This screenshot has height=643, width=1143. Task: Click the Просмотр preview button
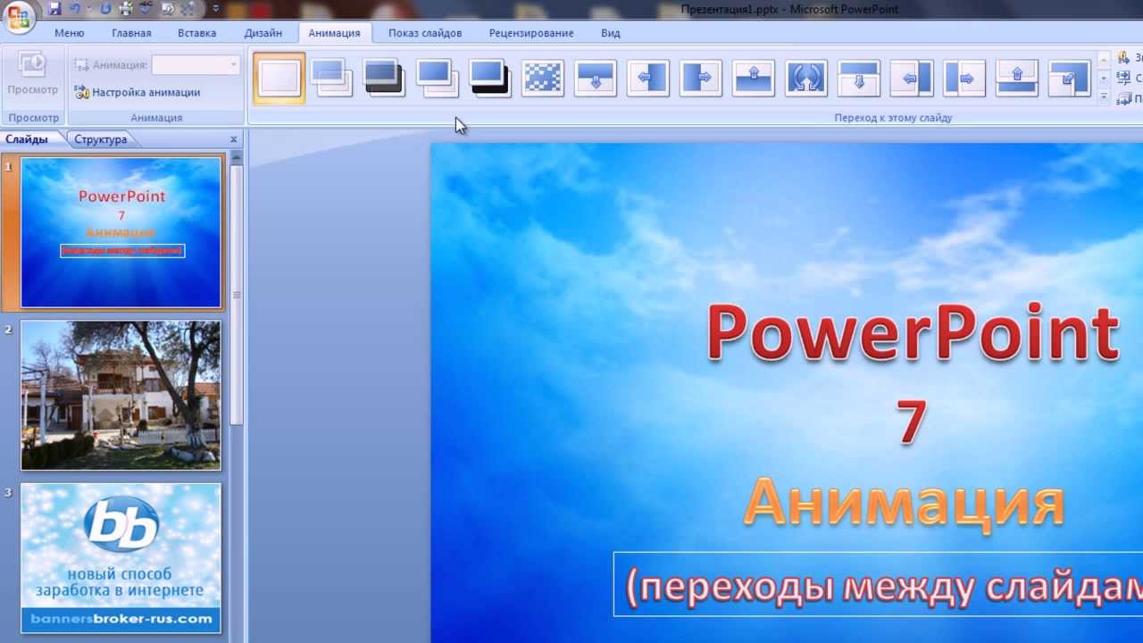(x=33, y=74)
